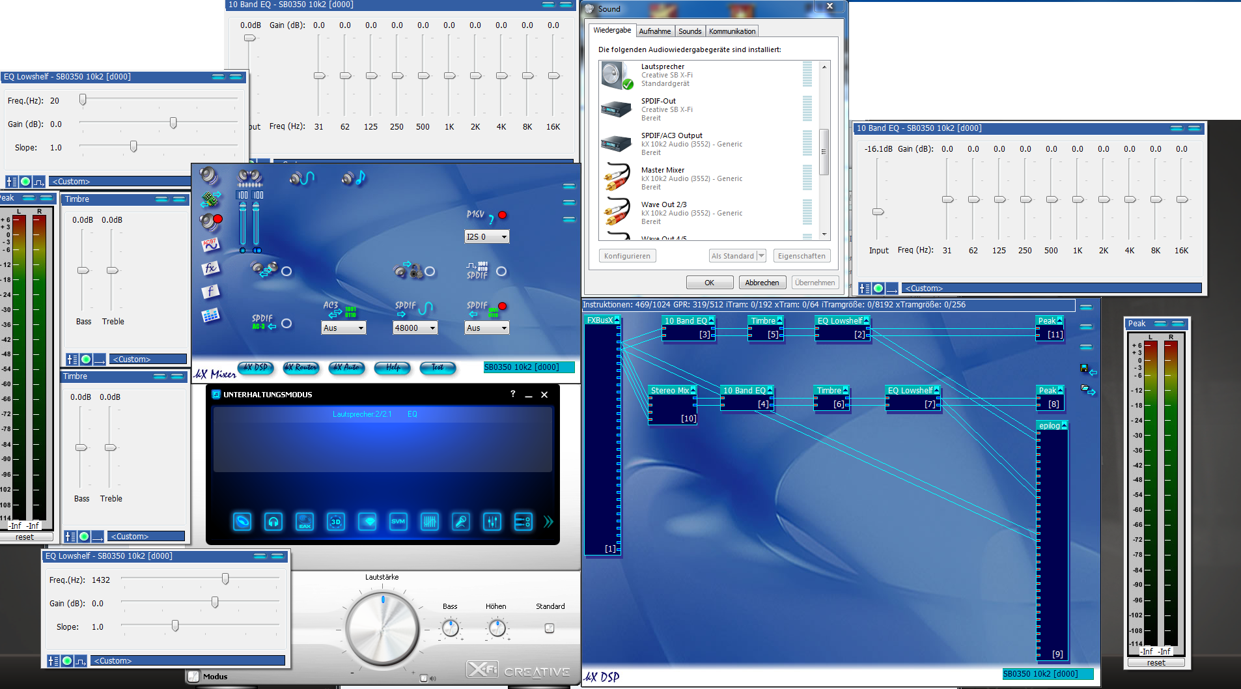This screenshot has height=689, width=1241.
Task: Click the Sound device list scrollbar
Action: (x=824, y=152)
